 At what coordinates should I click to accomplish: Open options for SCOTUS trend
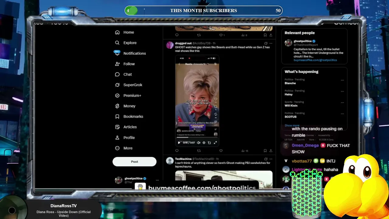[x=342, y=114]
